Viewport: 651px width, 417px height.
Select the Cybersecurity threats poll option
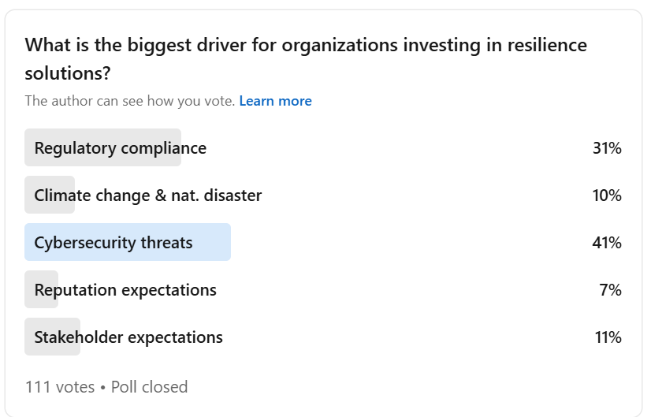click(x=113, y=243)
